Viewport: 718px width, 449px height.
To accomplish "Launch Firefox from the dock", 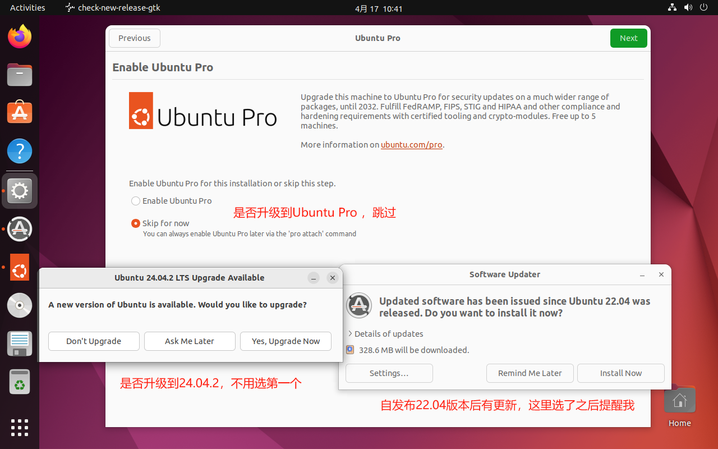I will point(20,36).
